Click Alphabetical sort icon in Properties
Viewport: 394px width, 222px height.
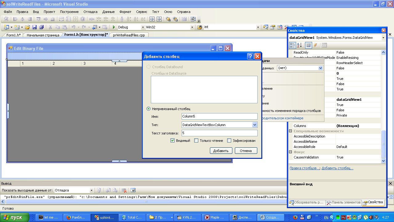point(299,45)
